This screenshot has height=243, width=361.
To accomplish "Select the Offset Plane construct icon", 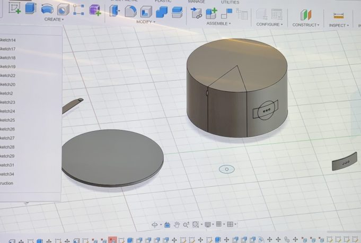I will [x=306, y=15].
